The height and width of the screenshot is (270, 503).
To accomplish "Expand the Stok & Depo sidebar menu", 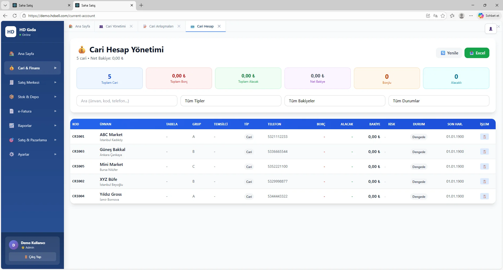I will click(32, 97).
